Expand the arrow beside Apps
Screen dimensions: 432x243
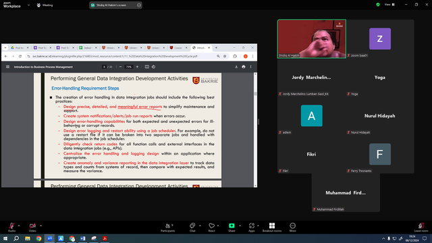point(258,225)
